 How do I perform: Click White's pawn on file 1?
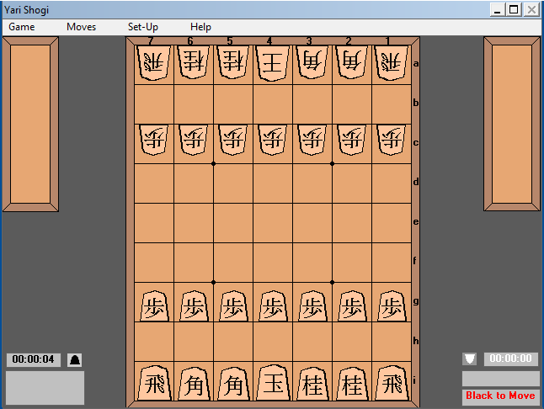pos(391,141)
